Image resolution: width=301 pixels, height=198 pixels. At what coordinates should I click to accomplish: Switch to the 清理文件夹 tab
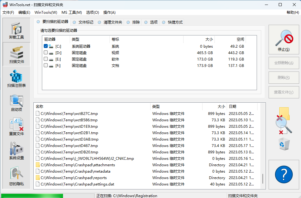(x=110, y=22)
